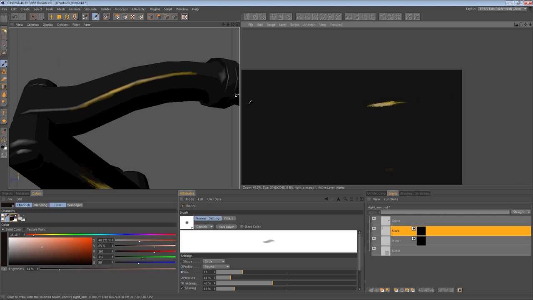Select the Eraser tool in left toolbar
This screenshot has width=533, height=300.
click(4, 79)
